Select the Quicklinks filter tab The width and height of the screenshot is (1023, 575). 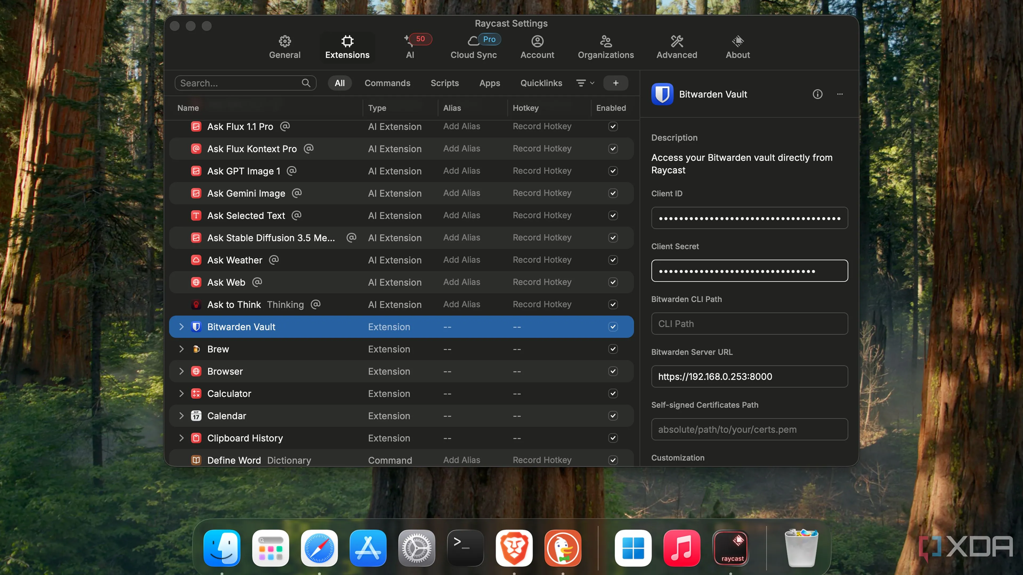coord(541,83)
